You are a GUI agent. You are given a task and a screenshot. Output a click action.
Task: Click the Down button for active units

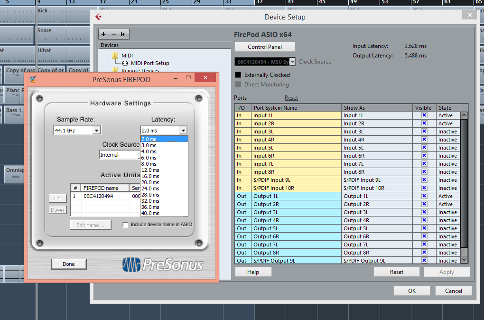[x=57, y=210]
